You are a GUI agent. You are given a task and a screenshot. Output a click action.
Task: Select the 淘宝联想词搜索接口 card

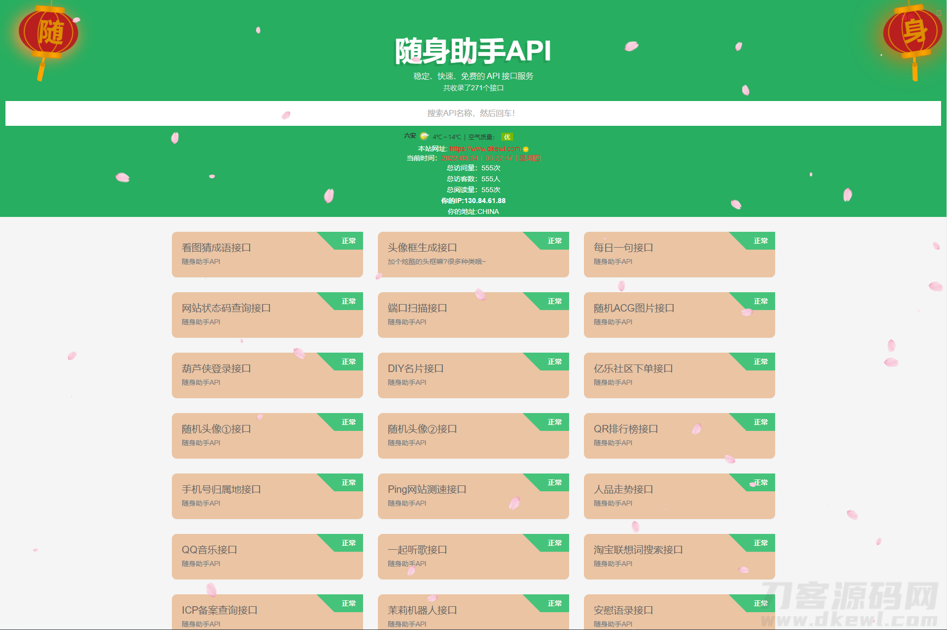[x=679, y=557]
